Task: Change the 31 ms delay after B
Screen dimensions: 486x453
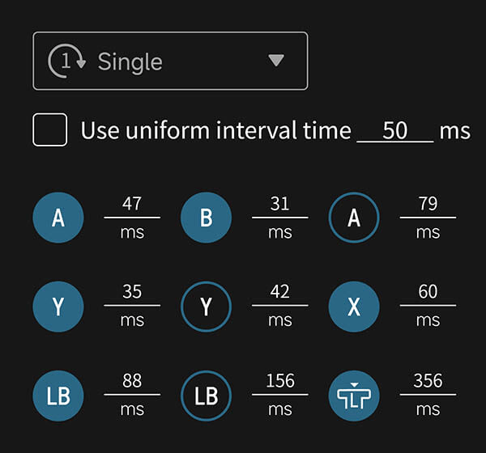Action: (279, 204)
